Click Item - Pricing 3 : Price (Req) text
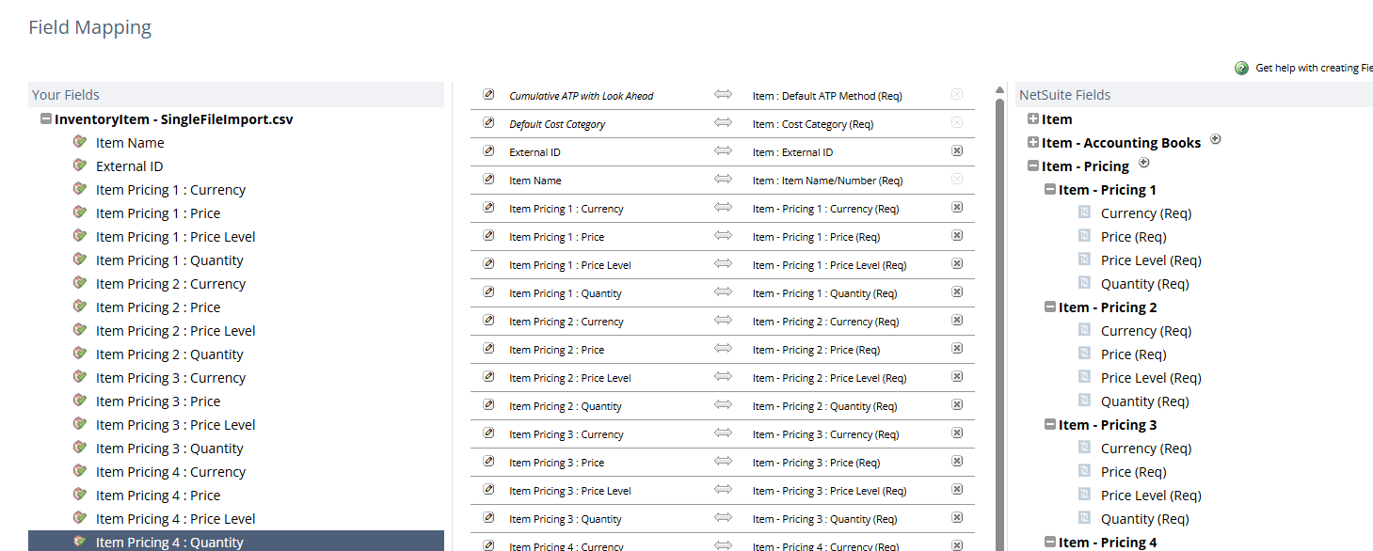This screenshot has width=1373, height=551. pyautogui.click(x=816, y=463)
